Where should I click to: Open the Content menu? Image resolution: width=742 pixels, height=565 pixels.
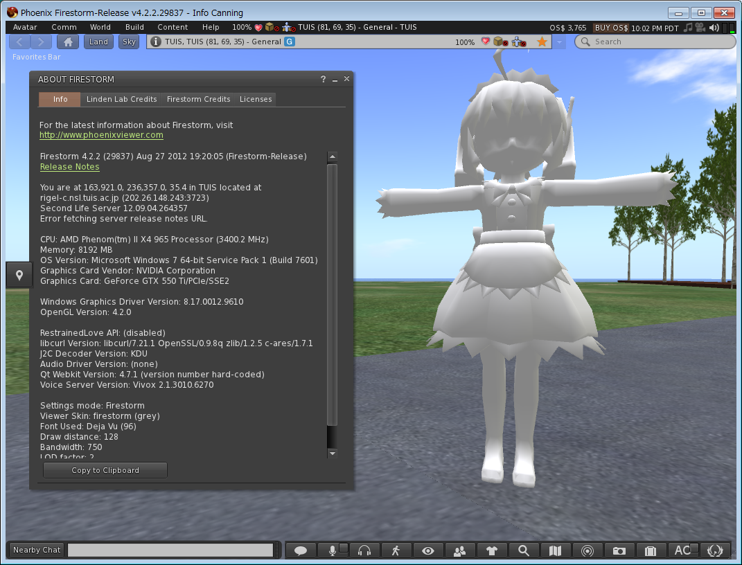(173, 28)
